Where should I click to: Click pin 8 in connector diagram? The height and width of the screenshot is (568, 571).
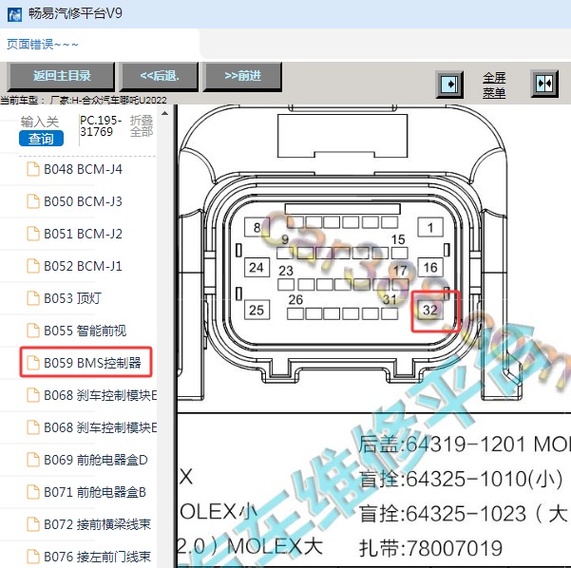[x=257, y=228]
